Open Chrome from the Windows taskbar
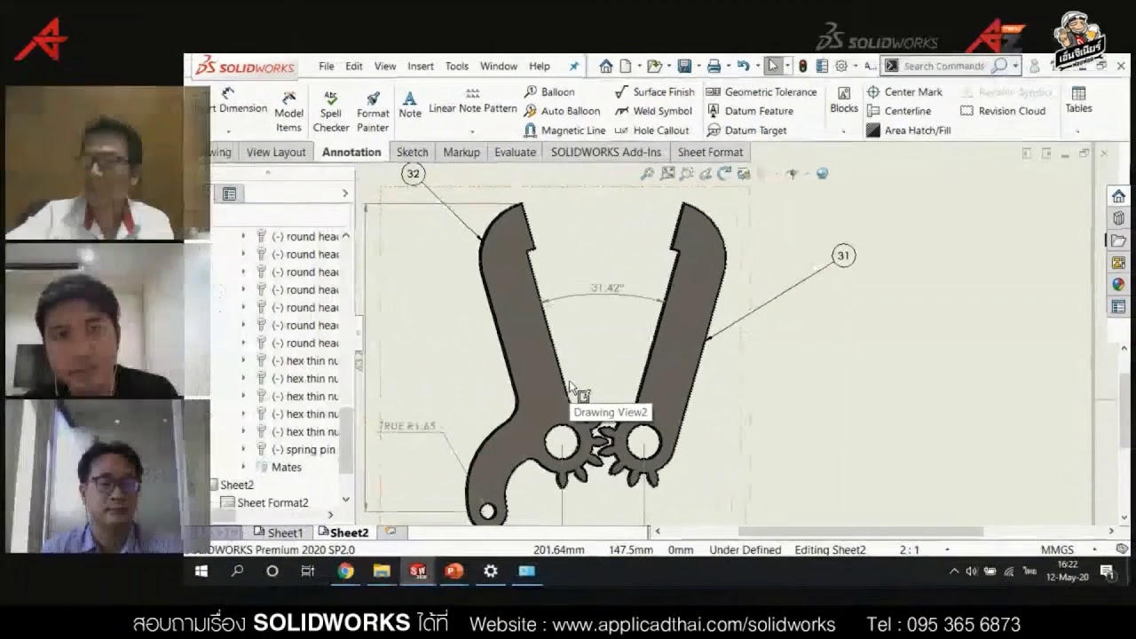The image size is (1136, 639). click(345, 571)
